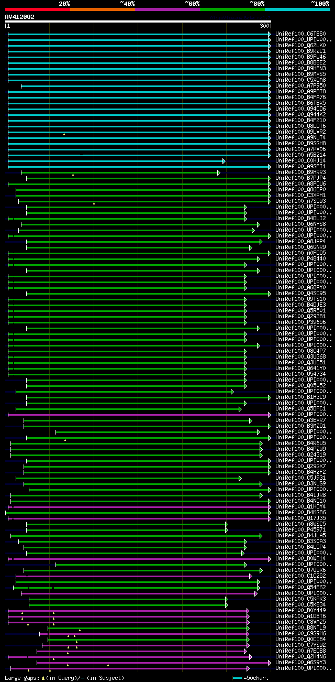The image size is (335, 682).
Task: Open hit UniRef100_Q8LDT6
Action: [300, 126]
